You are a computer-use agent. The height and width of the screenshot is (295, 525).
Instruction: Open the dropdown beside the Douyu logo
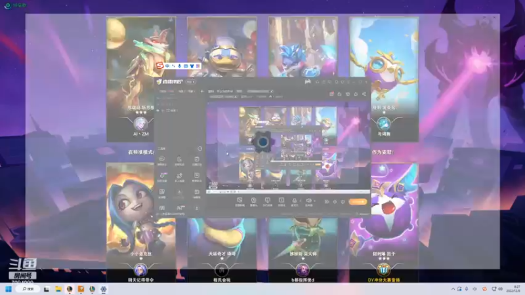click(x=190, y=81)
